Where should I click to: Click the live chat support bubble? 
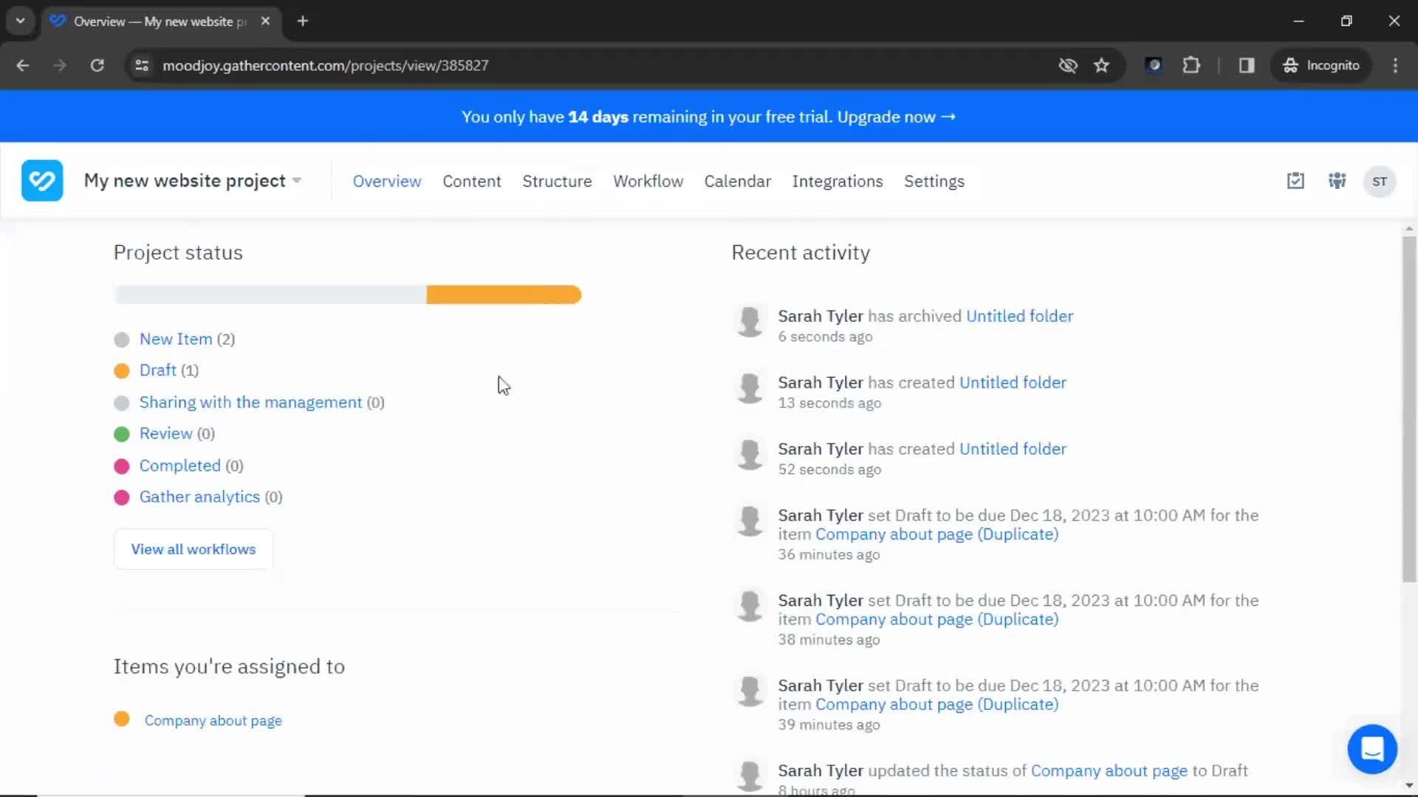tap(1372, 748)
